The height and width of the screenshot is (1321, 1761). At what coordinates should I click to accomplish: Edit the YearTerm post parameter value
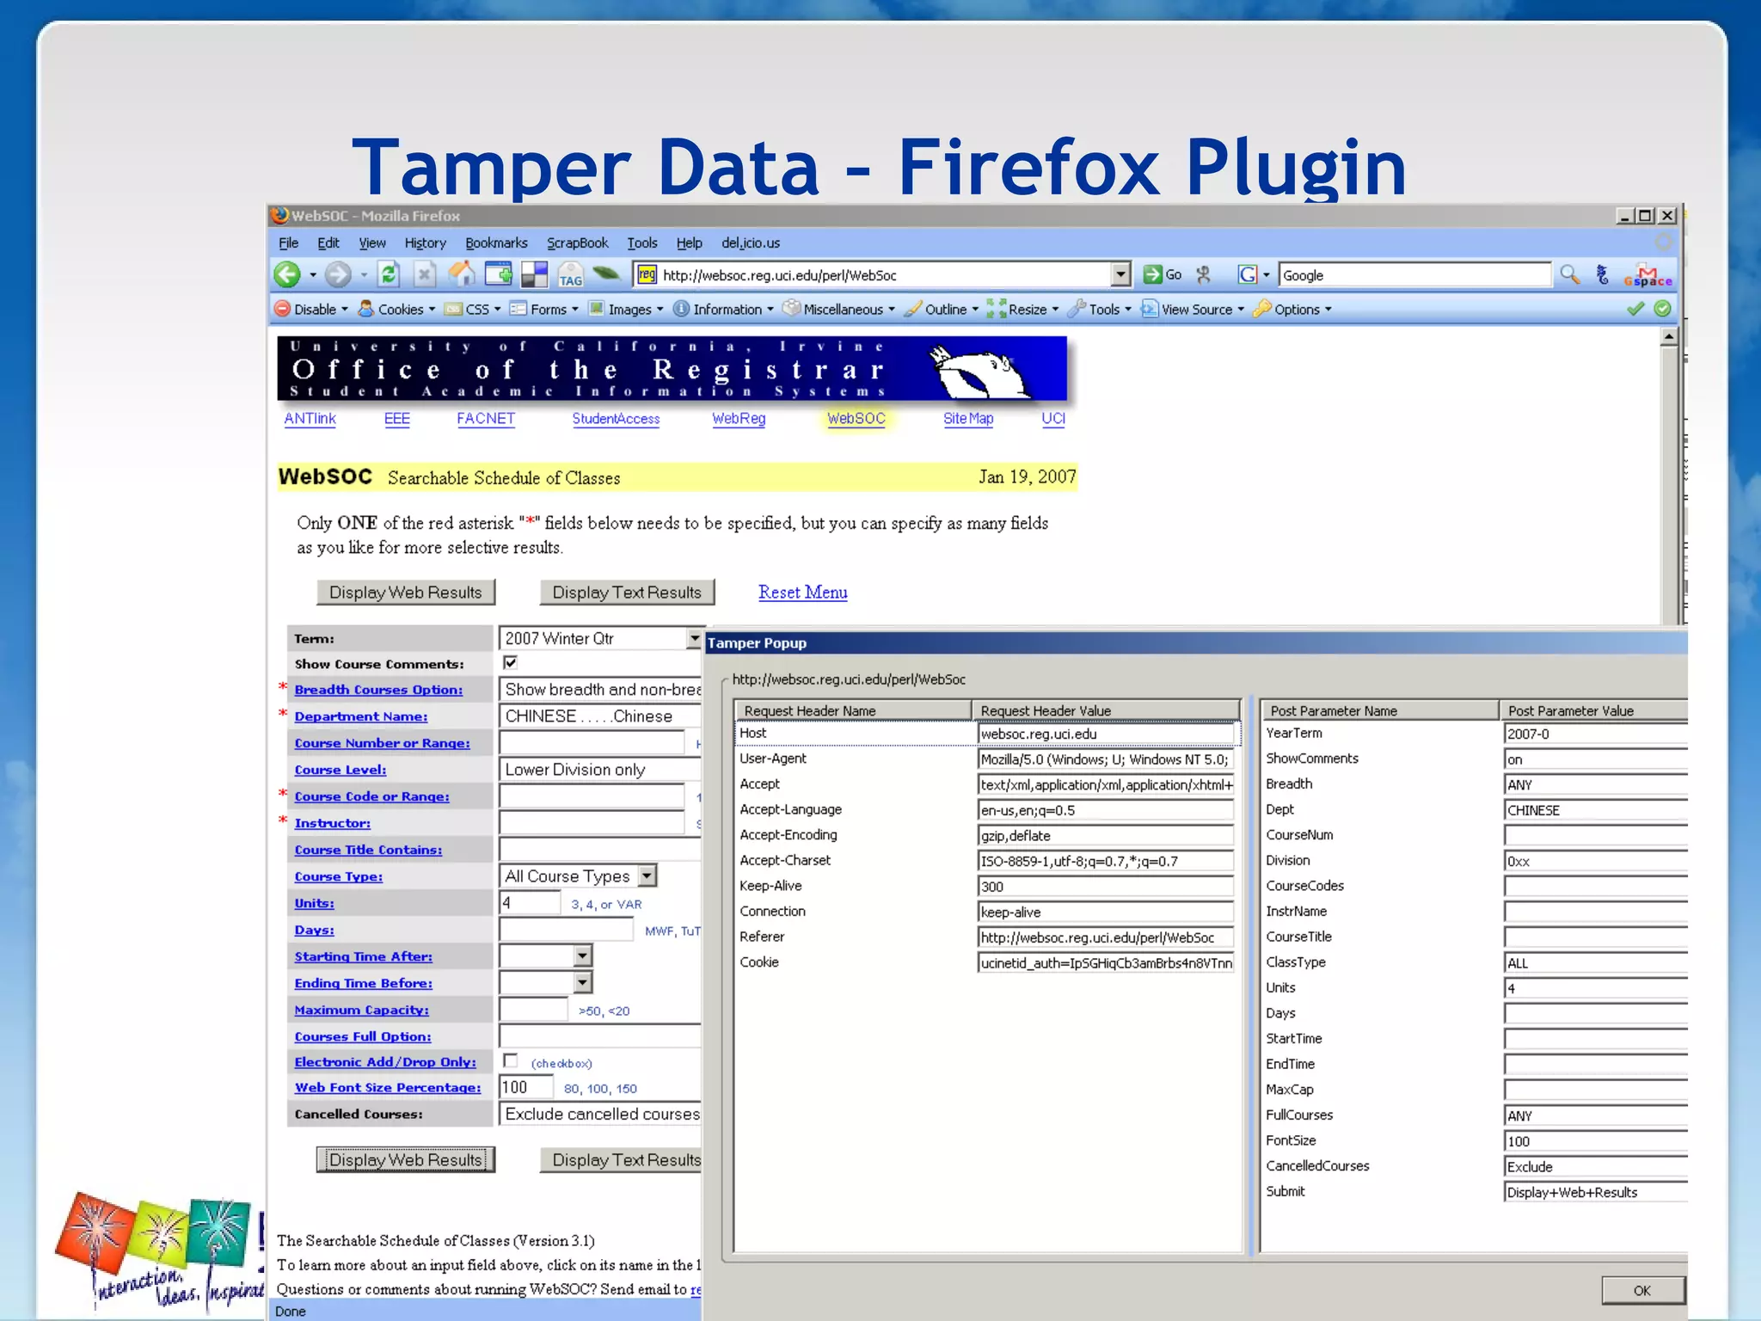1595,733
